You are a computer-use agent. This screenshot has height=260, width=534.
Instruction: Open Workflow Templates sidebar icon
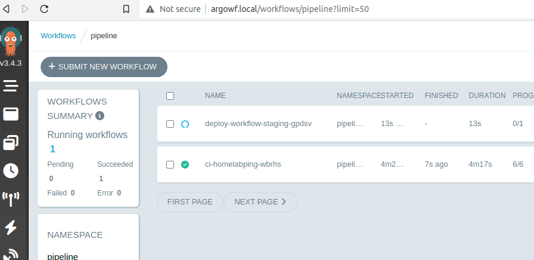click(11, 114)
